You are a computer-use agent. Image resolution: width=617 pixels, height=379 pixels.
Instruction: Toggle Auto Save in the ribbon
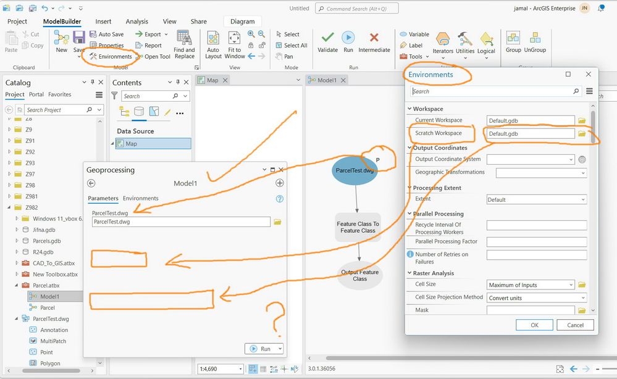point(107,34)
